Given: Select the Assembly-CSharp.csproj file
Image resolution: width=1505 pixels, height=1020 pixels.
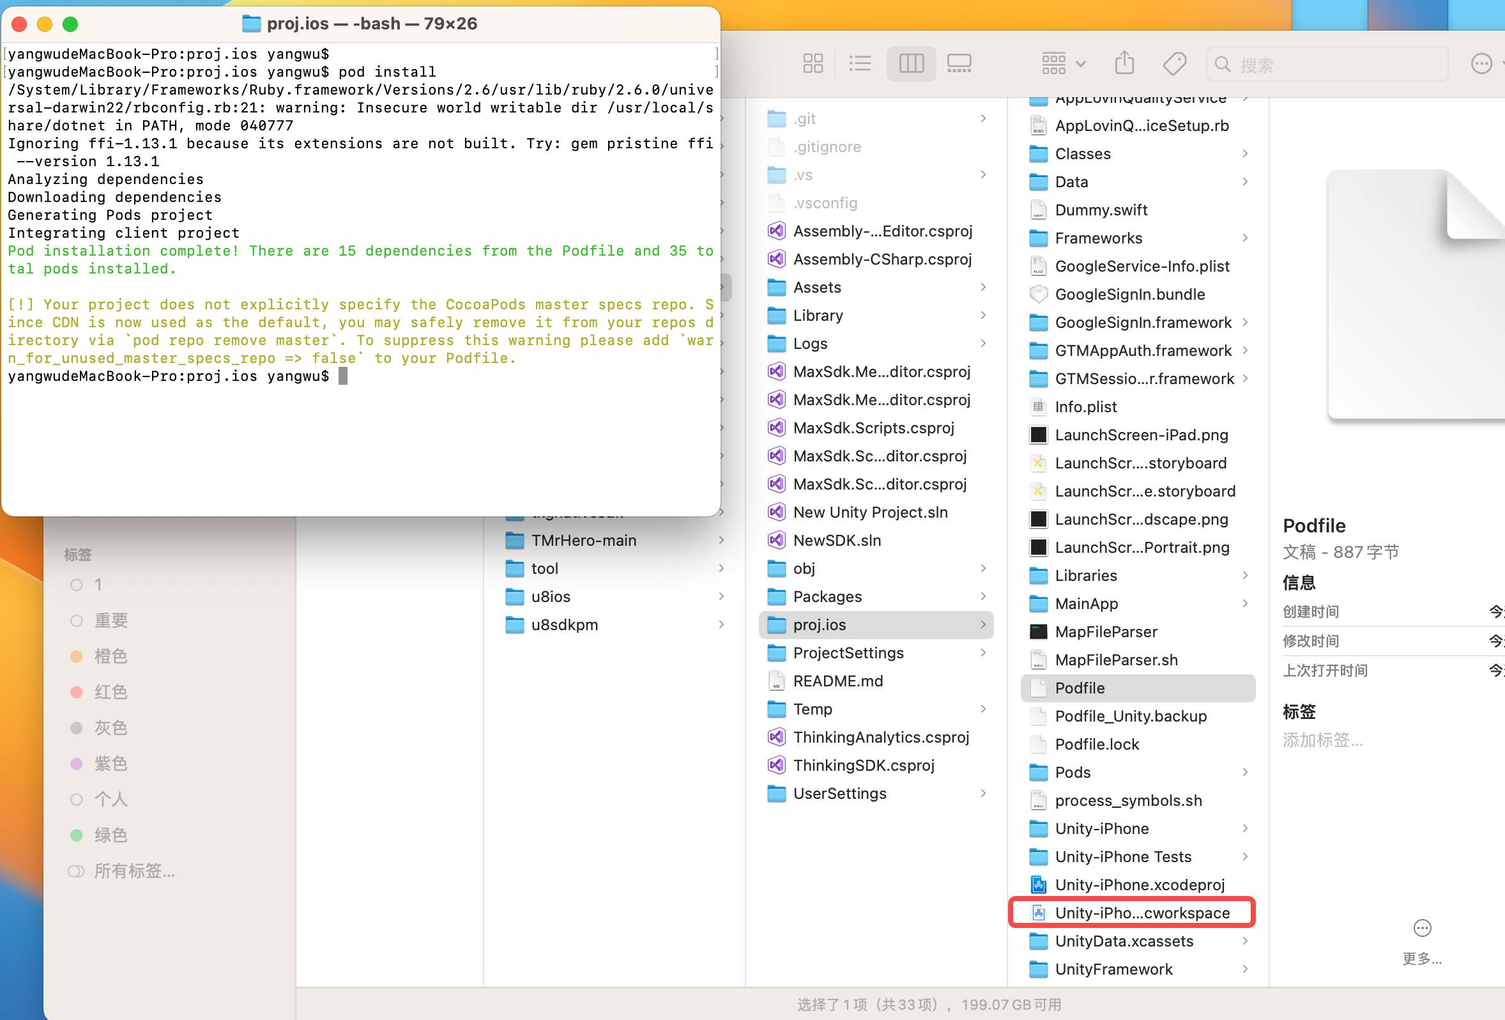Looking at the screenshot, I should pyautogui.click(x=876, y=259).
